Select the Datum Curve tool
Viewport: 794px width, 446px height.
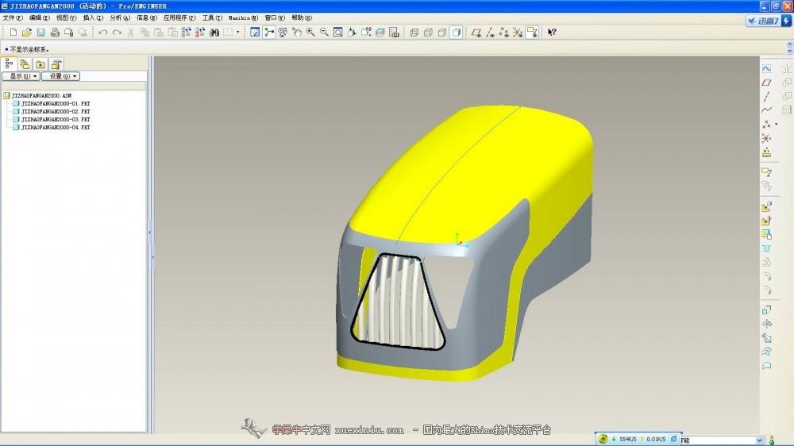click(x=767, y=110)
